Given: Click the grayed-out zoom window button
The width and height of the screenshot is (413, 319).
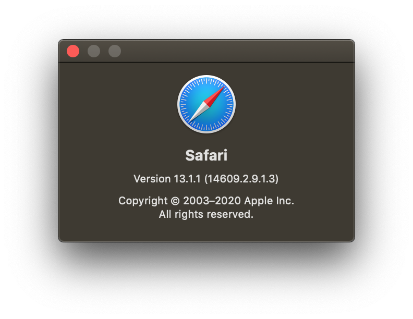Looking at the screenshot, I should [x=115, y=51].
